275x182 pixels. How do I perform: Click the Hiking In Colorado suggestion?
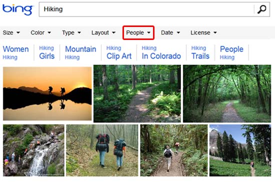point(161,52)
